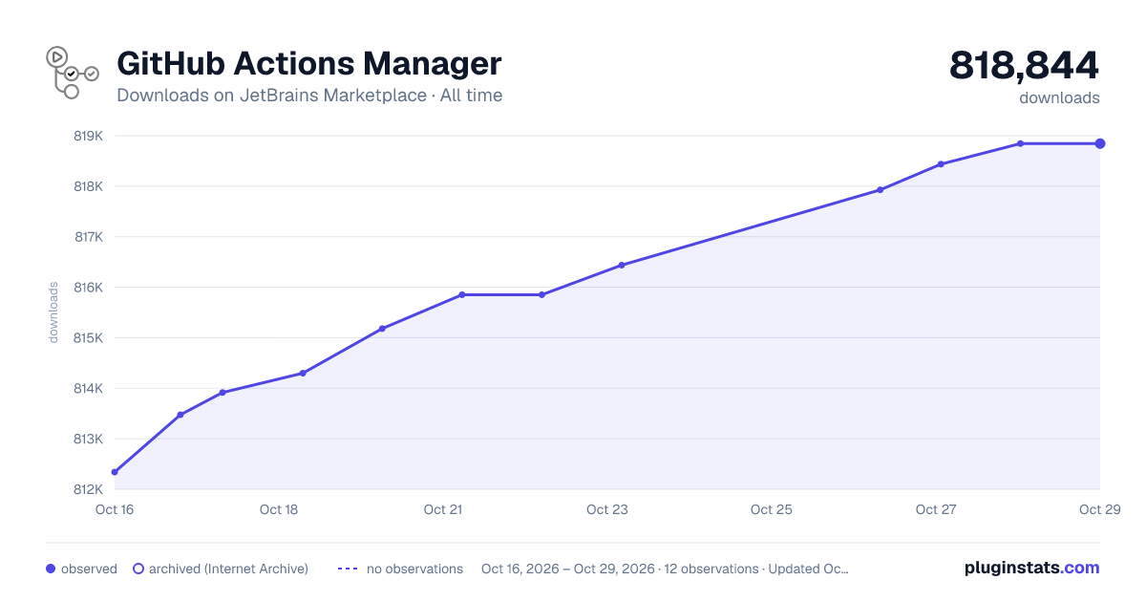Select the data point just above the 815K gridline

pyautogui.click(x=382, y=329)
